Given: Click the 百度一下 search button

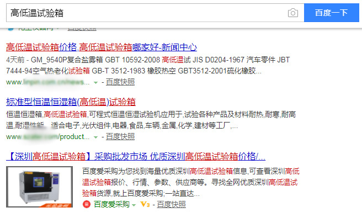Looking at the screenshot, I should pos(332,13).
